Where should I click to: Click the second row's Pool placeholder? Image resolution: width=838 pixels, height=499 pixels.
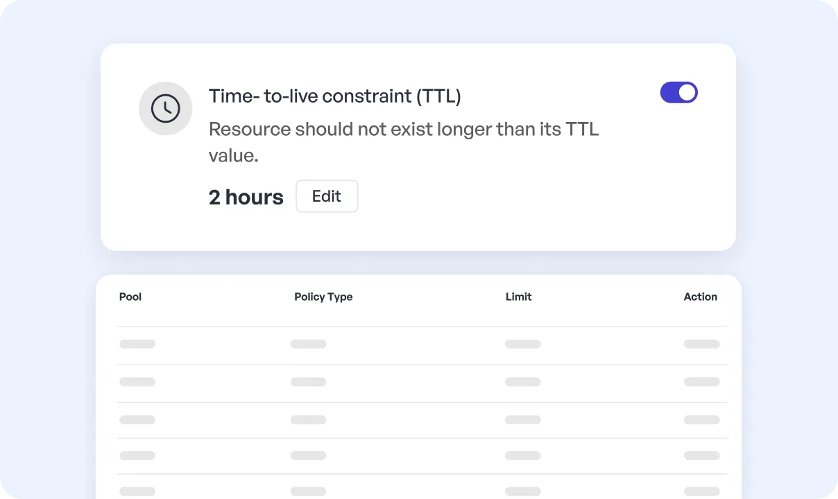click(x=137, y=382)
